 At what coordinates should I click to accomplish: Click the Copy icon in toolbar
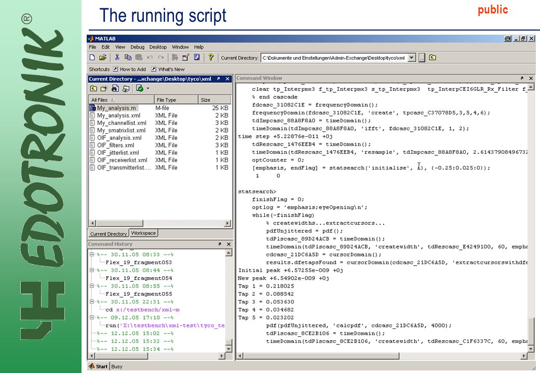click(128, 58)
